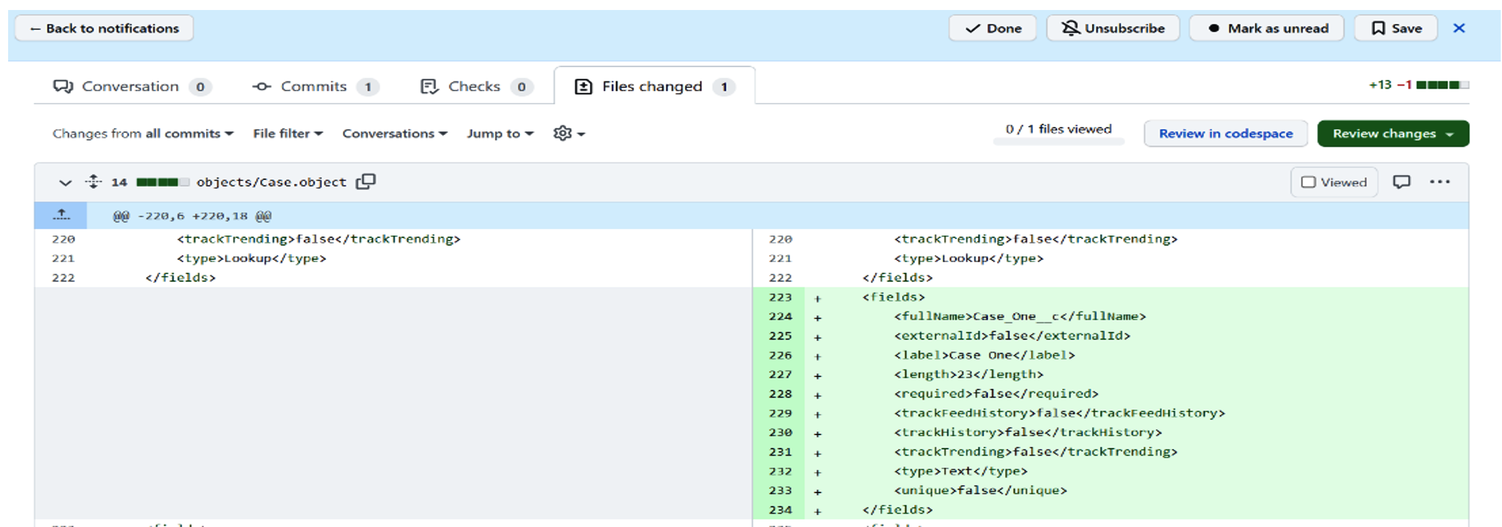Expand all lines of Case.object diff
Screen dimensions: 1502x527
pos(93,182)
